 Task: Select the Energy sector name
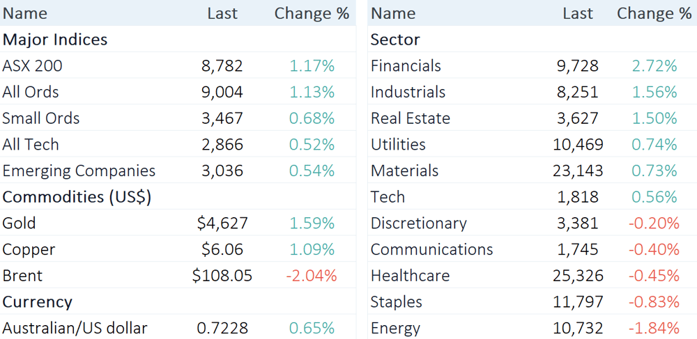pos(395,329)
